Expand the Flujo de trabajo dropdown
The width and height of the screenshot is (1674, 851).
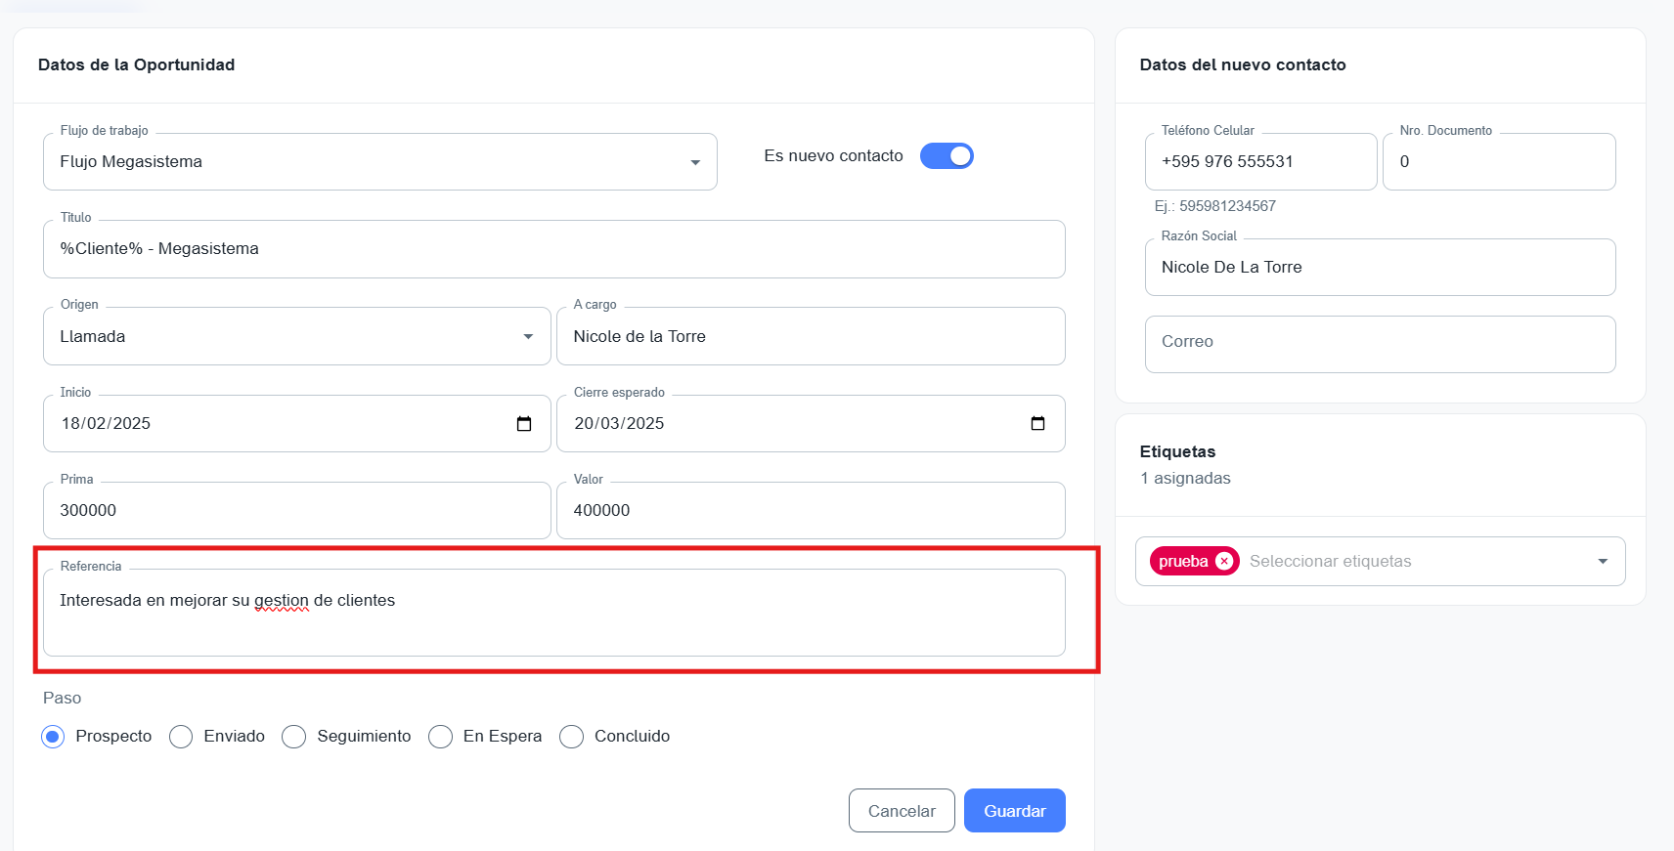click(x=694, y=162)
